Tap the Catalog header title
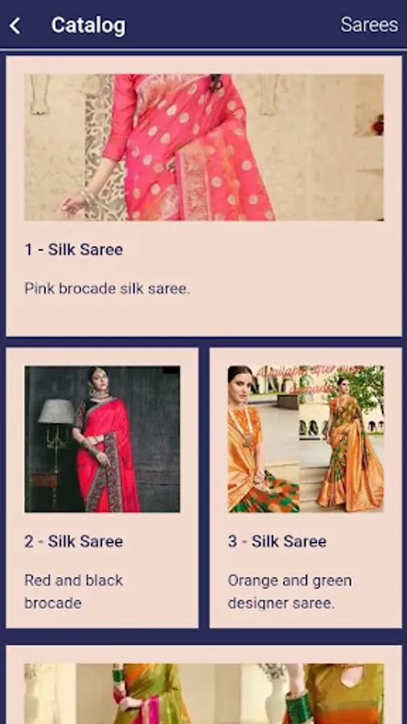This screenshot has width=407, height=724. click(x=88, y=25)
